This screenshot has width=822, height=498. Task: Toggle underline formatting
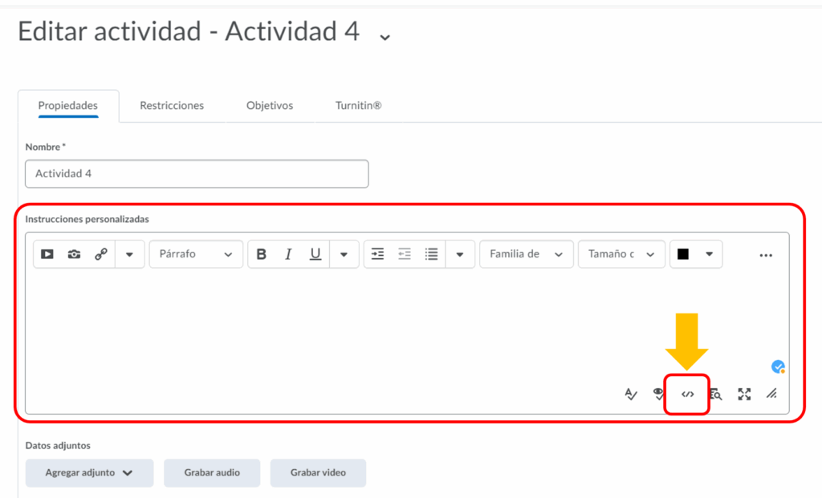(315, 254)
